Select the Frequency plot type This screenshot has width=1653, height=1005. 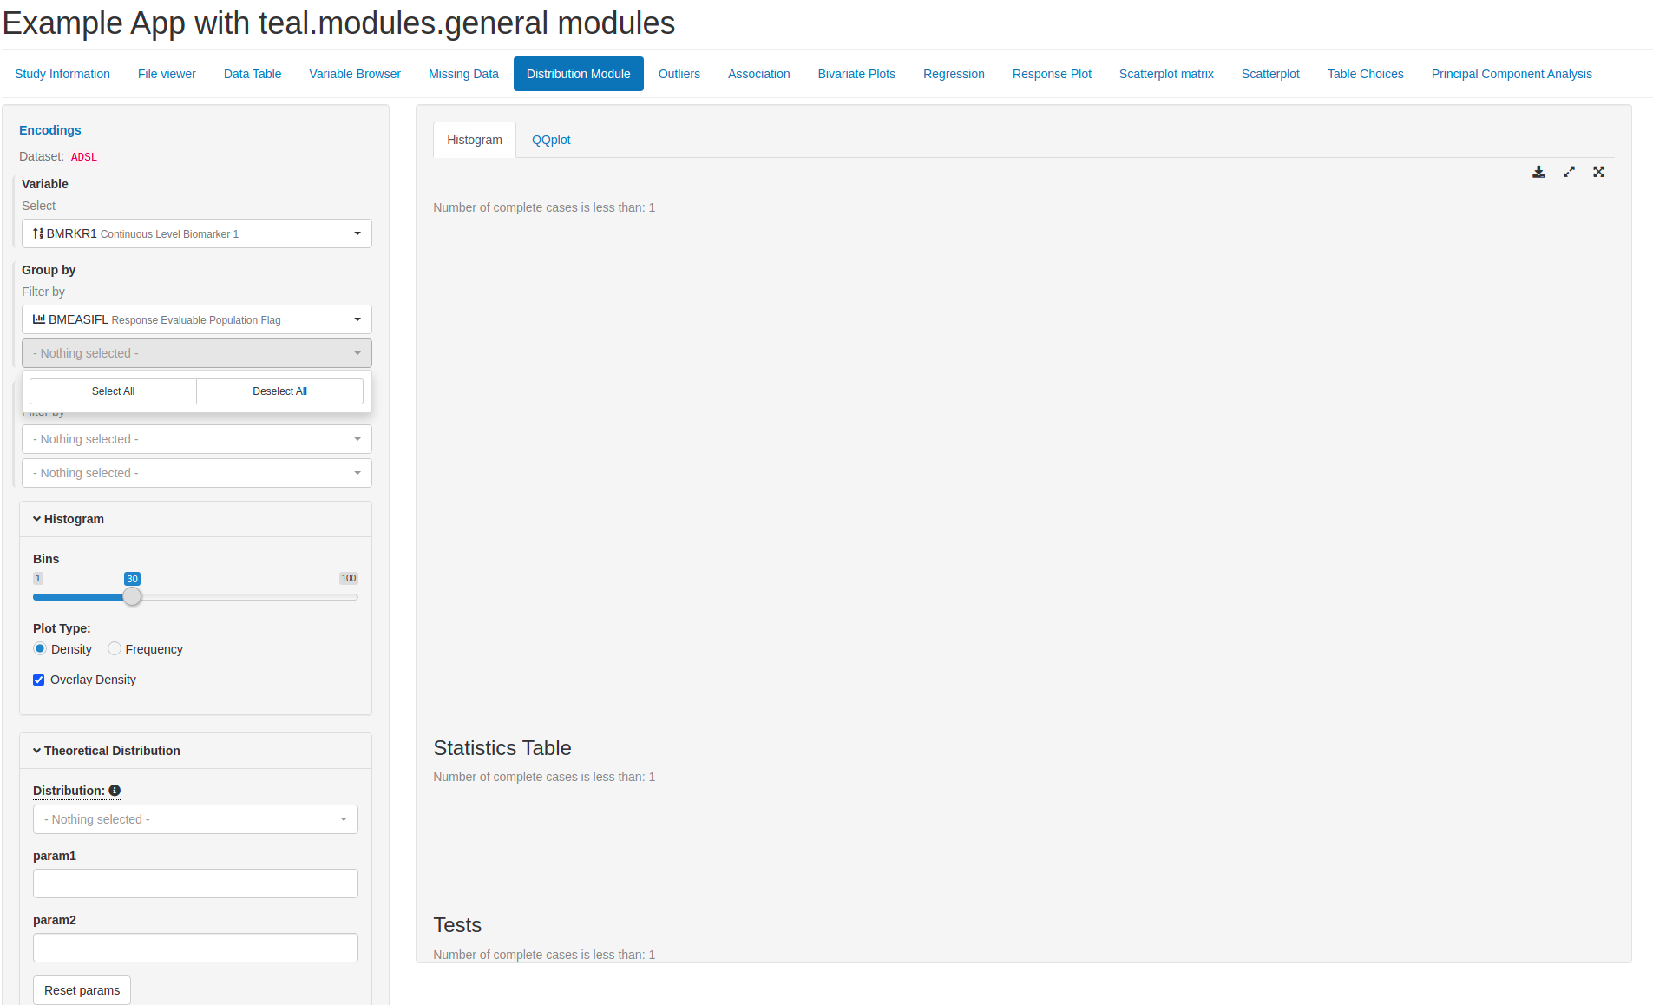coord(114,648)
